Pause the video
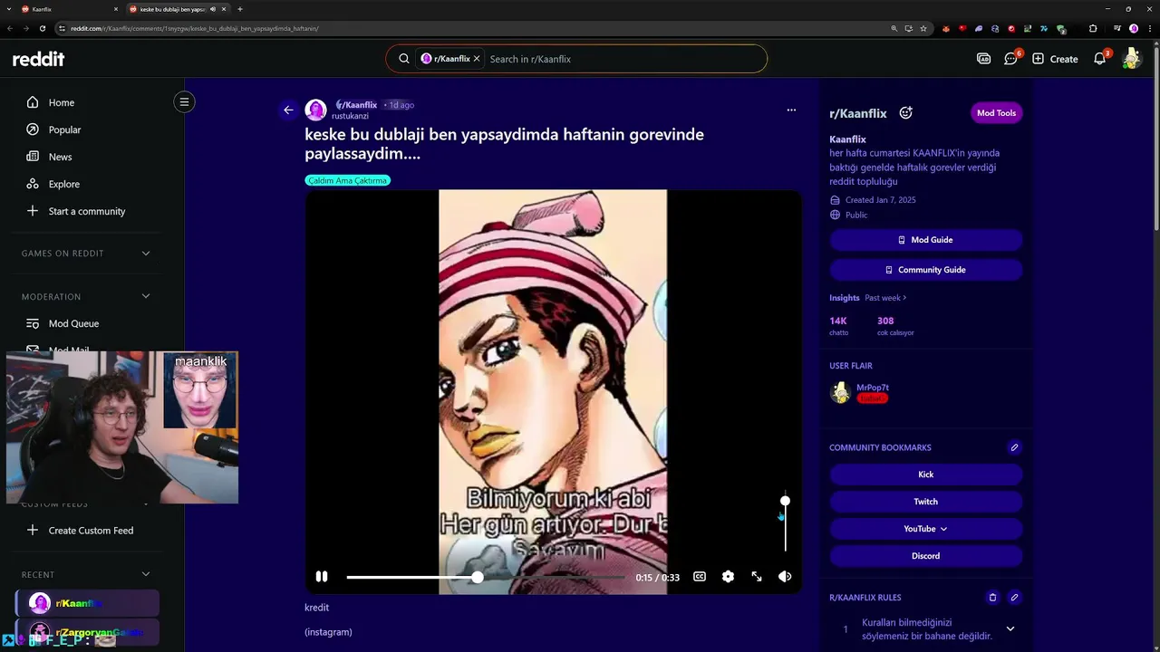The height and width of the screenshot is (652, 1160). tap(322, 577)
